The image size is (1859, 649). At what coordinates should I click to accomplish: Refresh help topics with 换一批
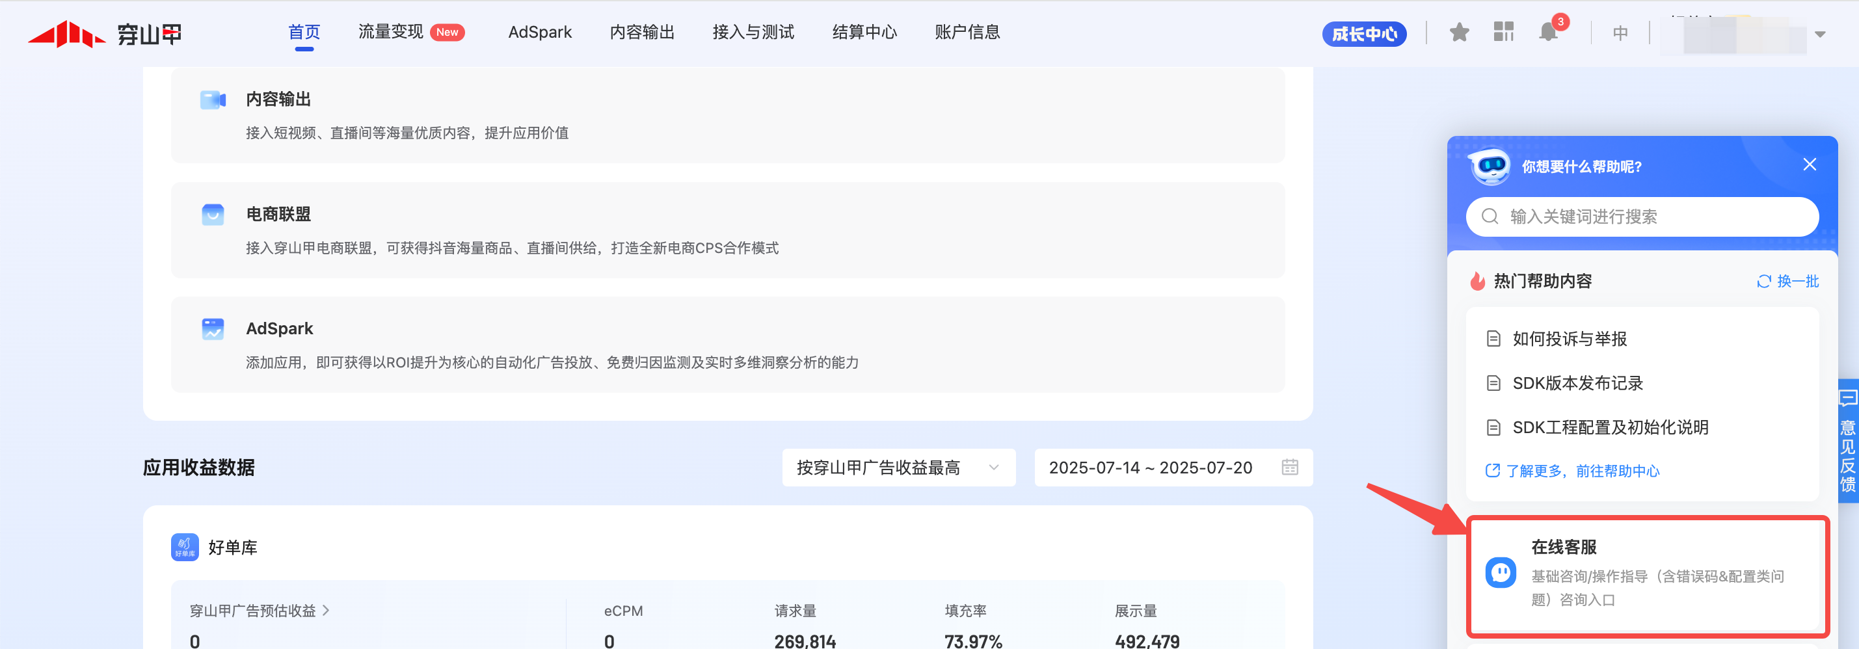coord(1787,281)
